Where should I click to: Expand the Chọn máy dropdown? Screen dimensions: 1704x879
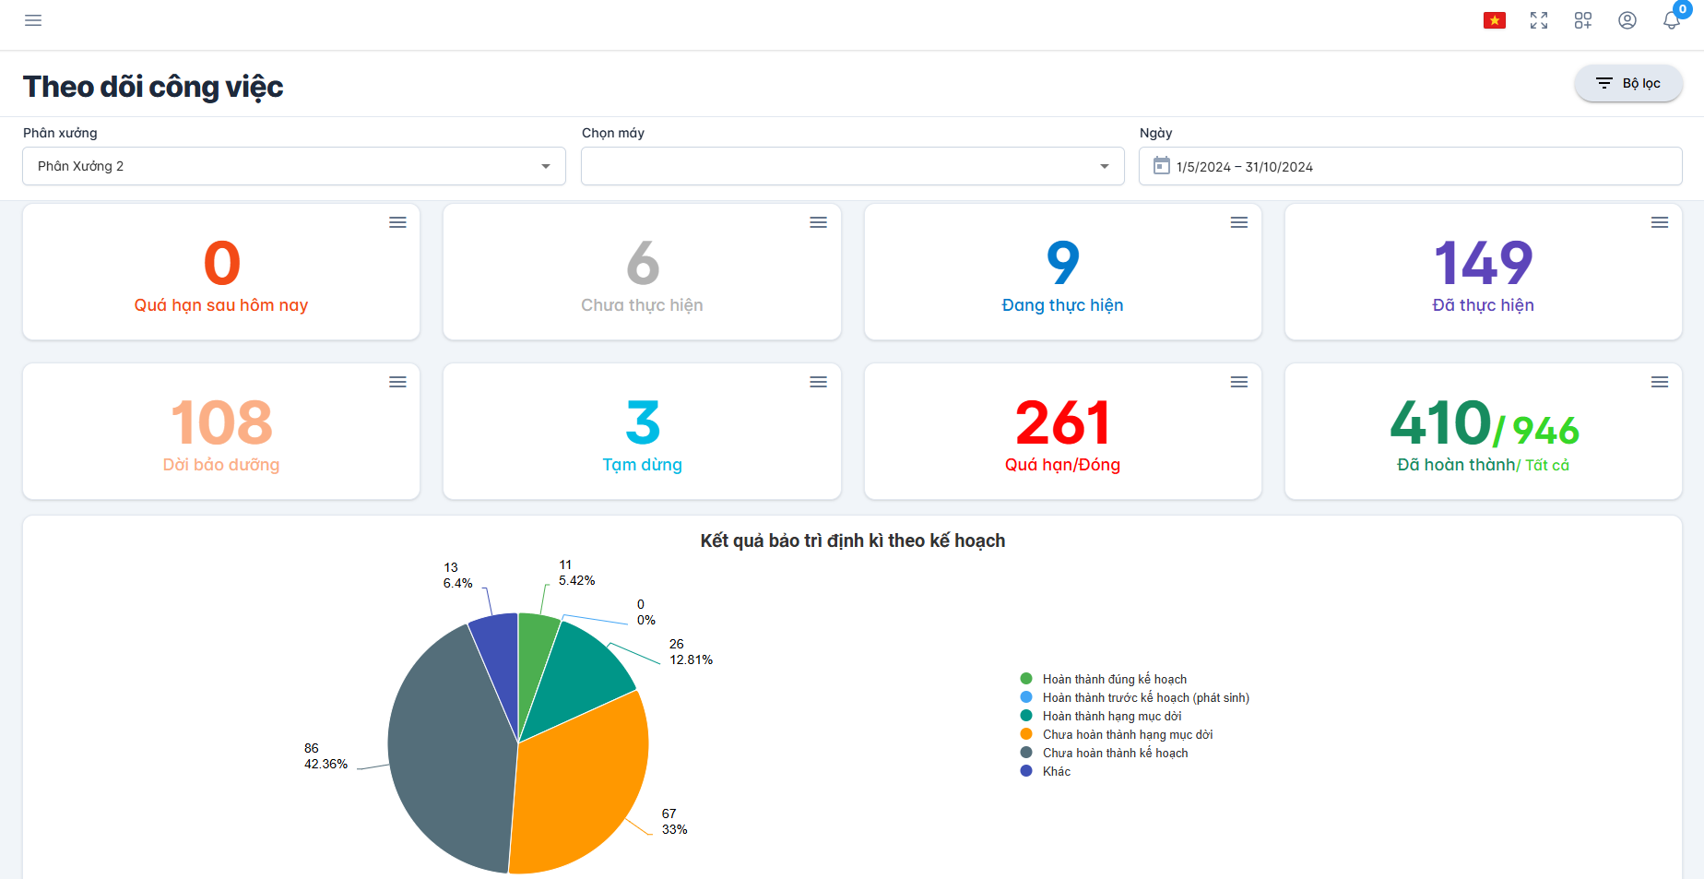click(x=852, y=166)
